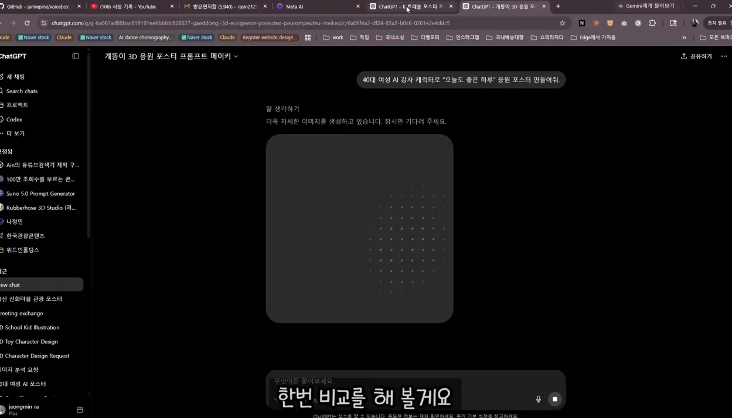This screenshot has height=418, width=732.
Task: Expand 더 보기 in the sidebar
Action: (x=13, y=133)
